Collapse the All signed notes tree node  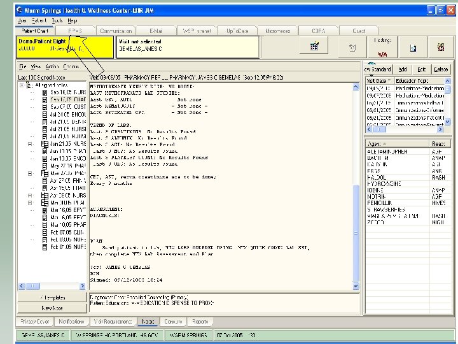click(x=22, y=85)
